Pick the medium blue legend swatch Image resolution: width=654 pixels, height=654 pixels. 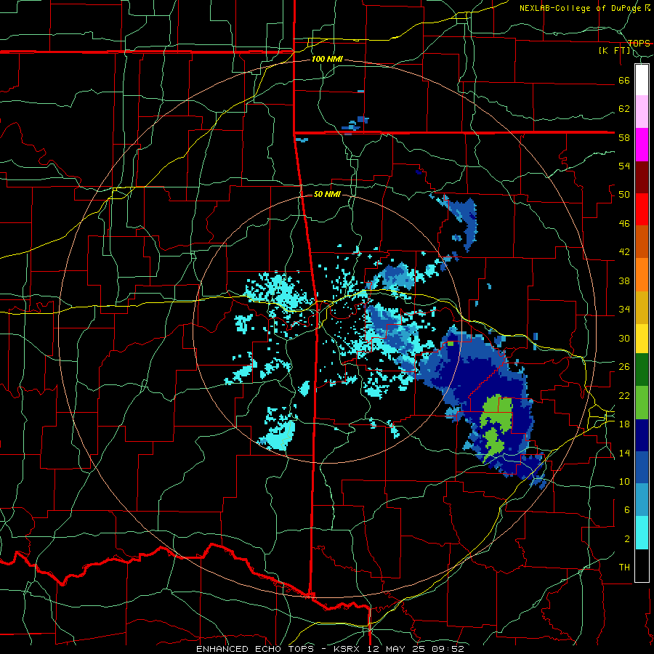pyautogui.click(x=642, y=467)
